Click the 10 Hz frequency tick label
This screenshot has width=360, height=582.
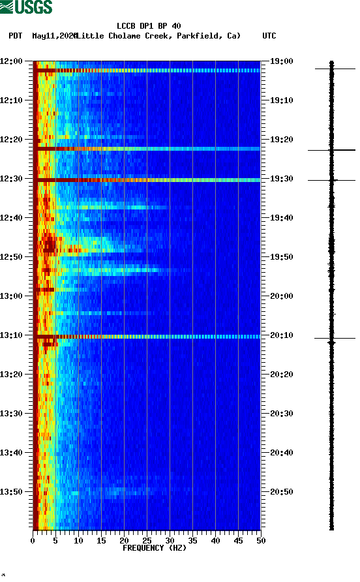78,541
